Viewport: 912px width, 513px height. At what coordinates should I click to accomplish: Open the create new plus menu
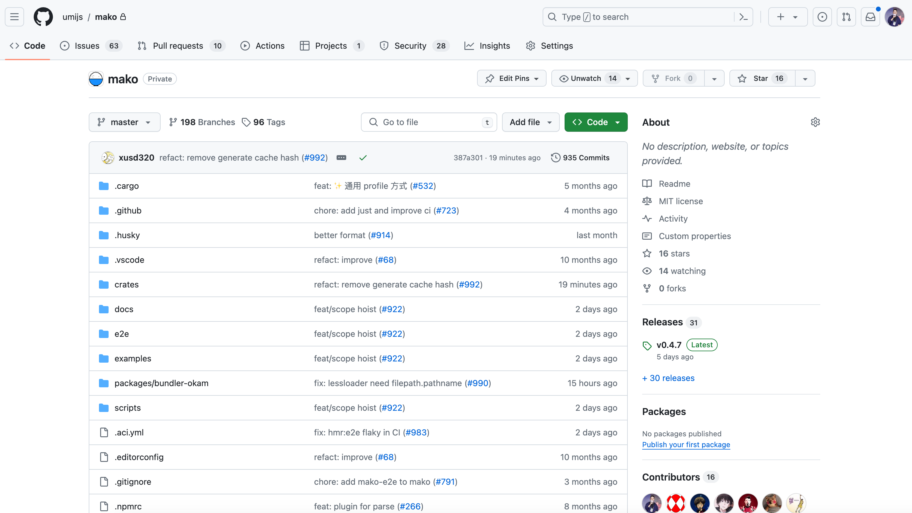pos(787,17)
